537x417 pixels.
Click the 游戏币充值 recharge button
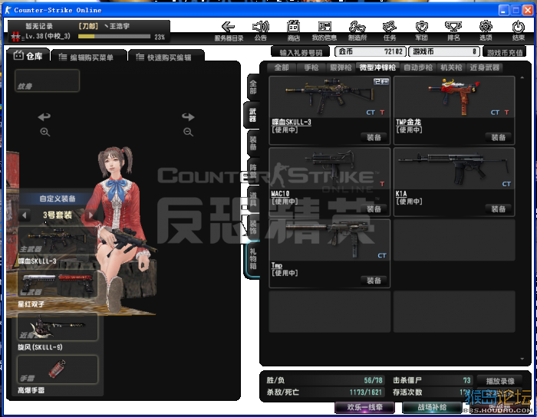coord(505,52)
